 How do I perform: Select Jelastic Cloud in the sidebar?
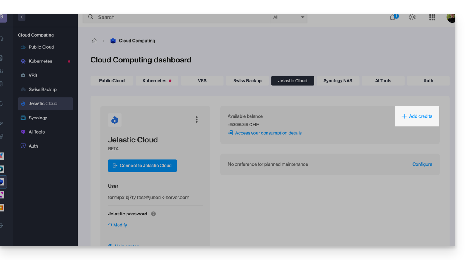click(x=45, y=103)
